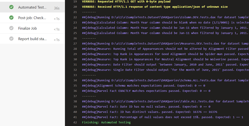The height and width of the screenshot is (126, 249).
Task: Click gray status icon beside Finalize Job
Action: pos(11,28)
